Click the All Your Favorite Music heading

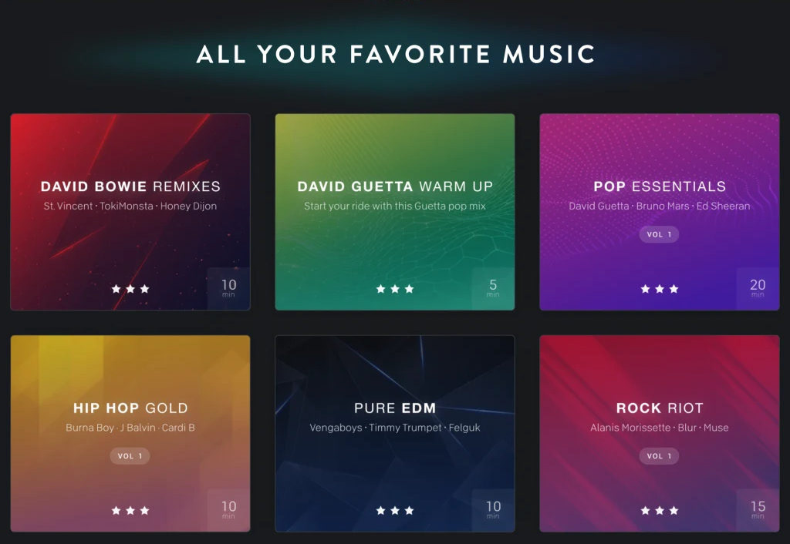coord(396,54)
